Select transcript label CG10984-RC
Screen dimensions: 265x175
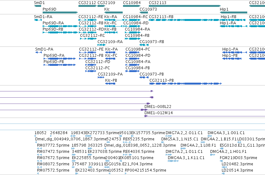coord(135,17)
